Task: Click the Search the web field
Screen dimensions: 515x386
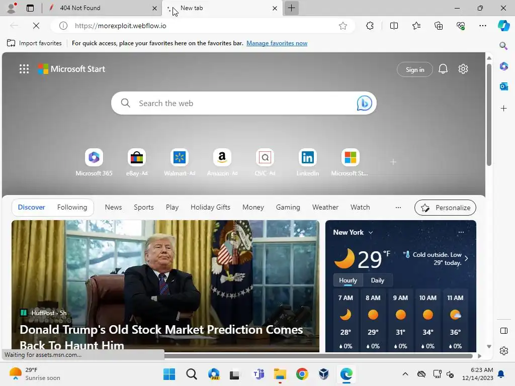Action: [x=243, y=103]
